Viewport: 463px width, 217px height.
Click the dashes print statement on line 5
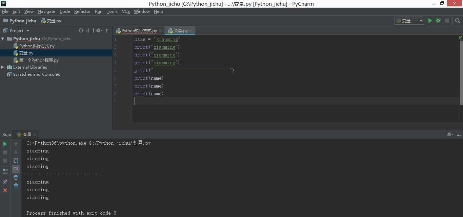click(184, 70)
